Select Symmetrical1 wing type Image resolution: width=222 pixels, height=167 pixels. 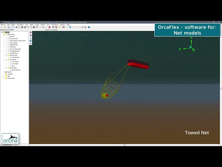16,70
